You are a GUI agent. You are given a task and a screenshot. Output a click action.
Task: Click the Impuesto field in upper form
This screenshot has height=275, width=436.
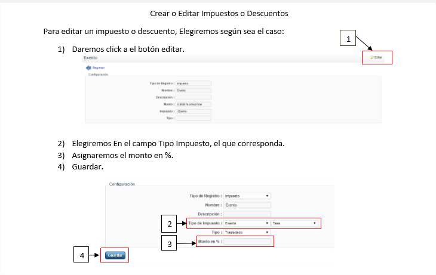click(x=194, y=111)
